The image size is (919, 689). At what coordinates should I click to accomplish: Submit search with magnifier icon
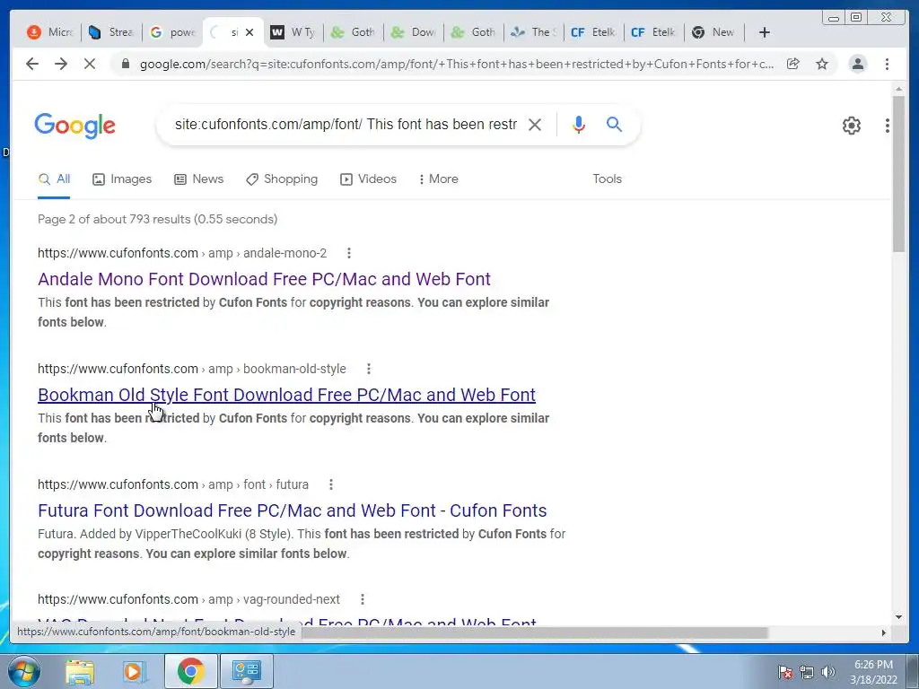click(614, 124)
